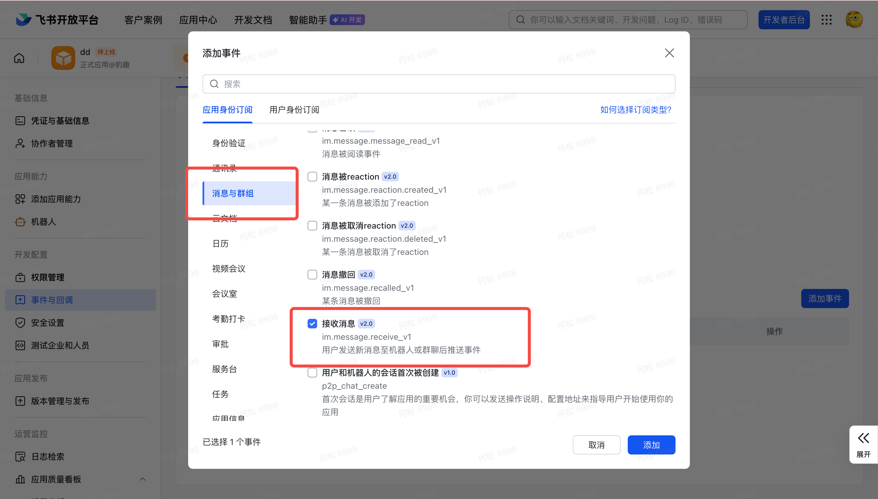Check the 消息被取消reaction event checkbox
This screenshot has width=878, height=499.
coord(312,226)
